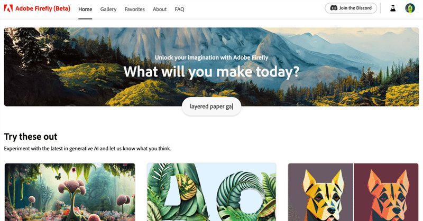
Task: Click the Try these out heading
Action: click(x=31, y=137)
